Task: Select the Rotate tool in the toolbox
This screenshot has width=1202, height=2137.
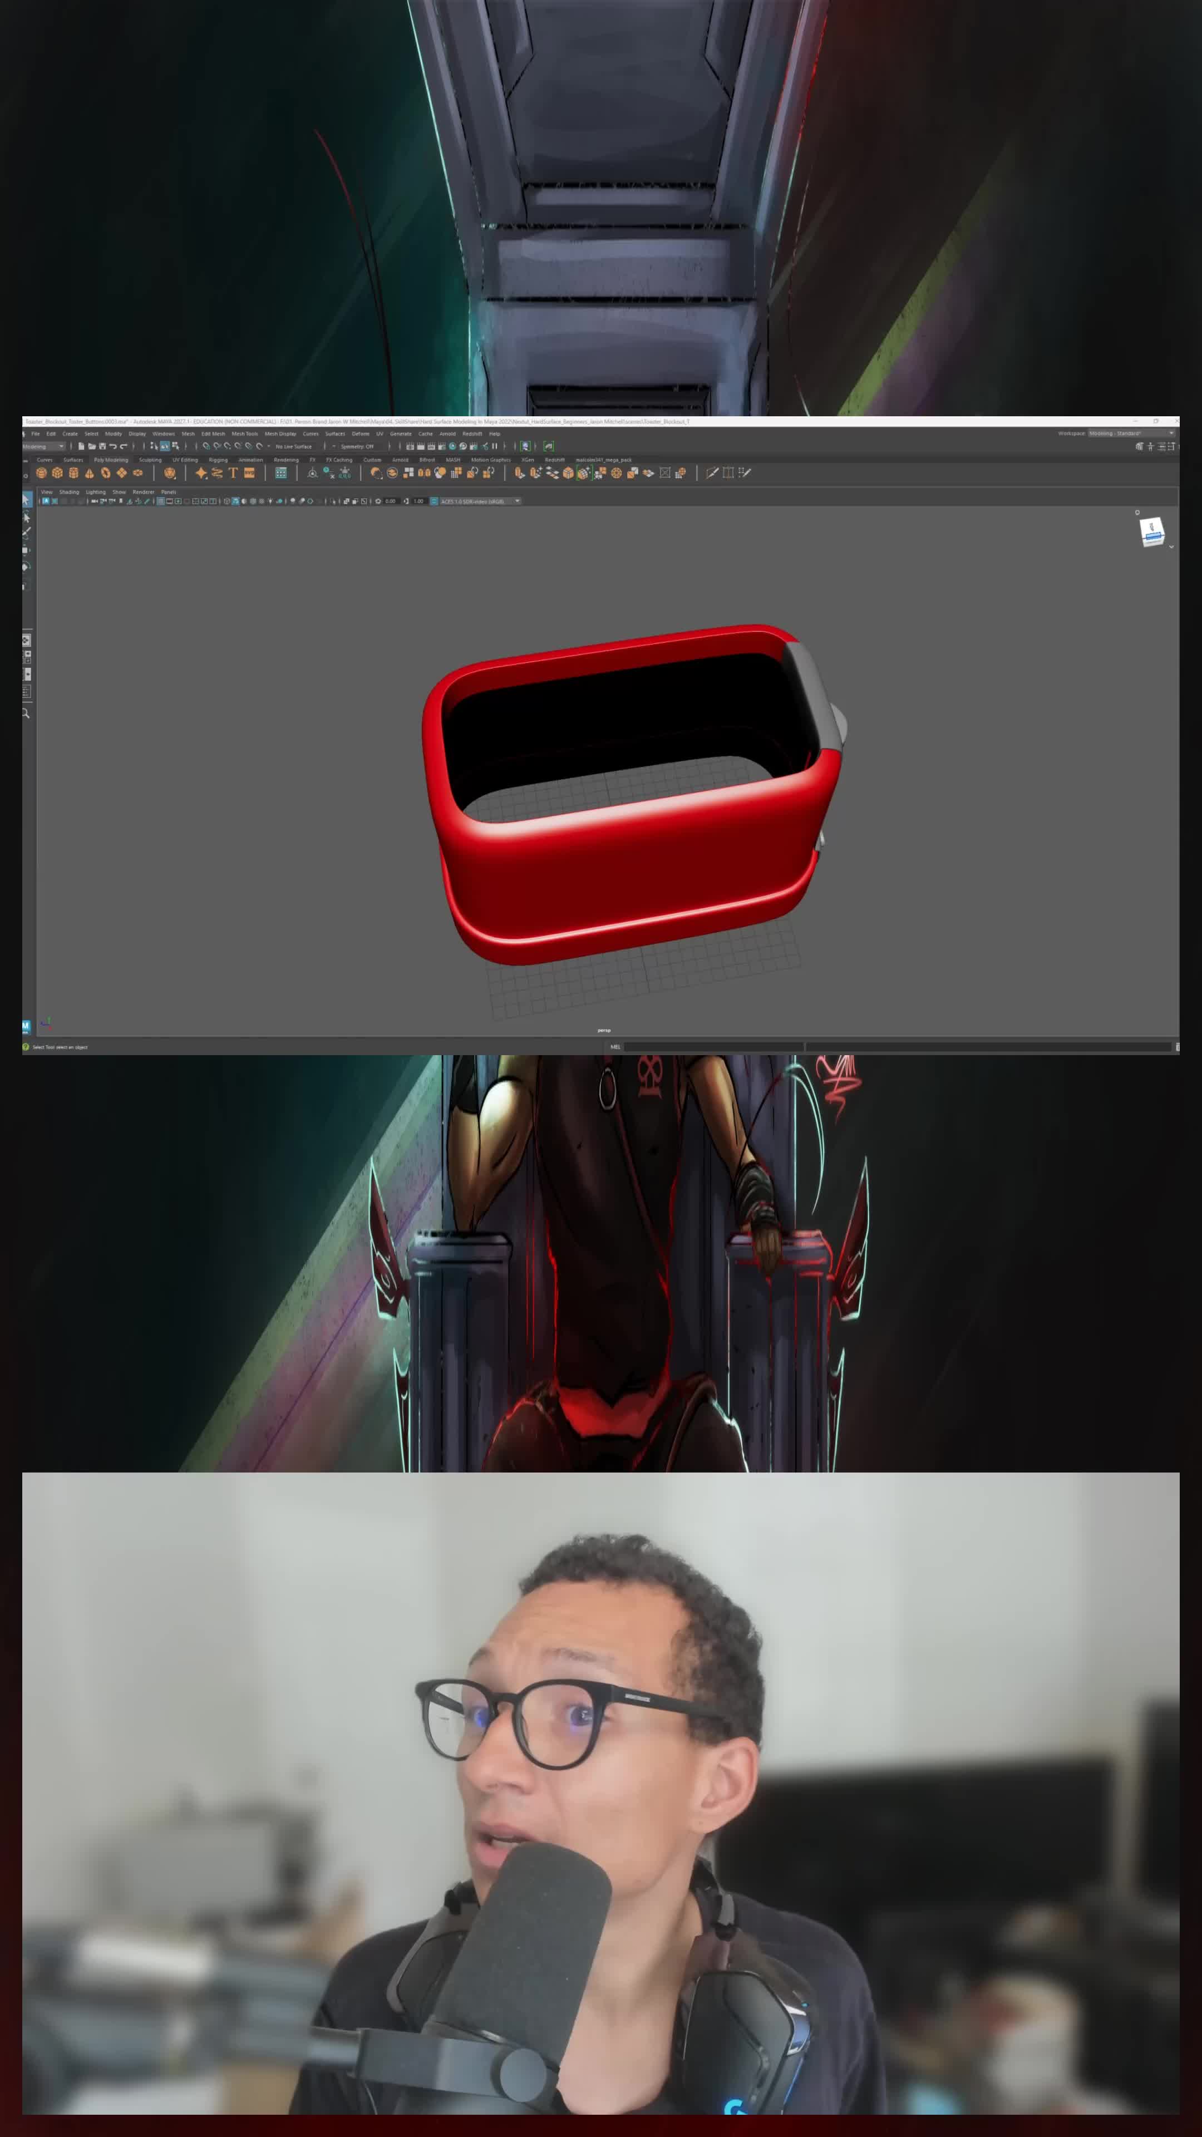Action: (x=27, y=568)
